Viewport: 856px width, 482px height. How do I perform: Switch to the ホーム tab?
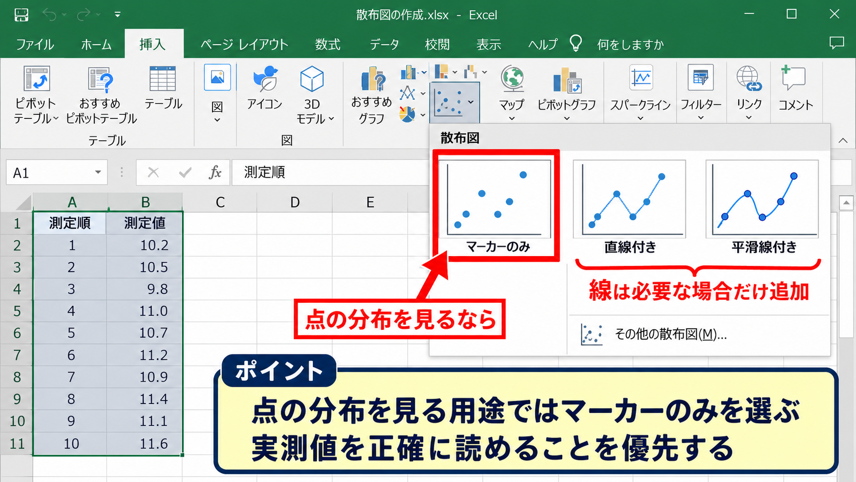[x=96, y=45]
